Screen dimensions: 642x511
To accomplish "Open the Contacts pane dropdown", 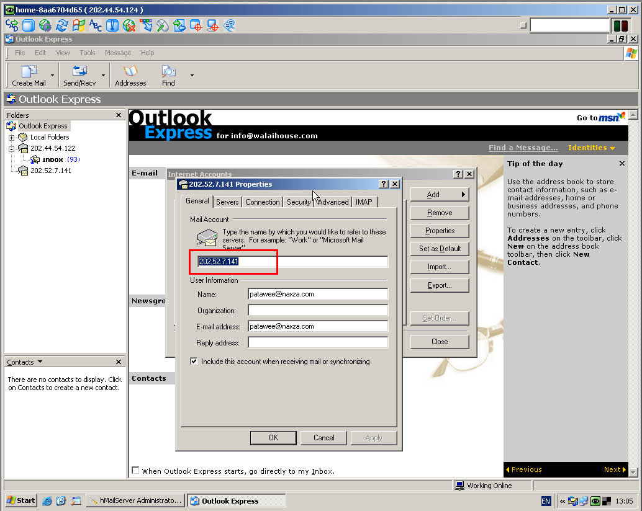I will coord(40,362).
